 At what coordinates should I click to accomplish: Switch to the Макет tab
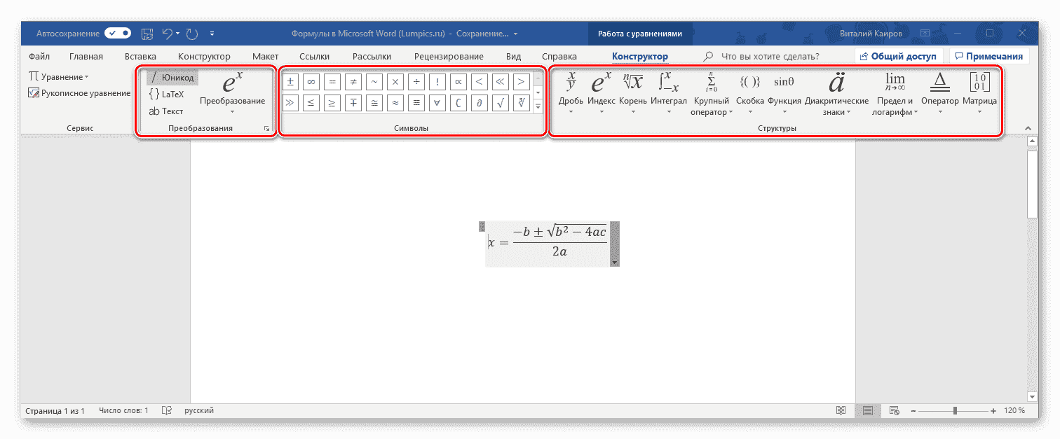(265, 56)
